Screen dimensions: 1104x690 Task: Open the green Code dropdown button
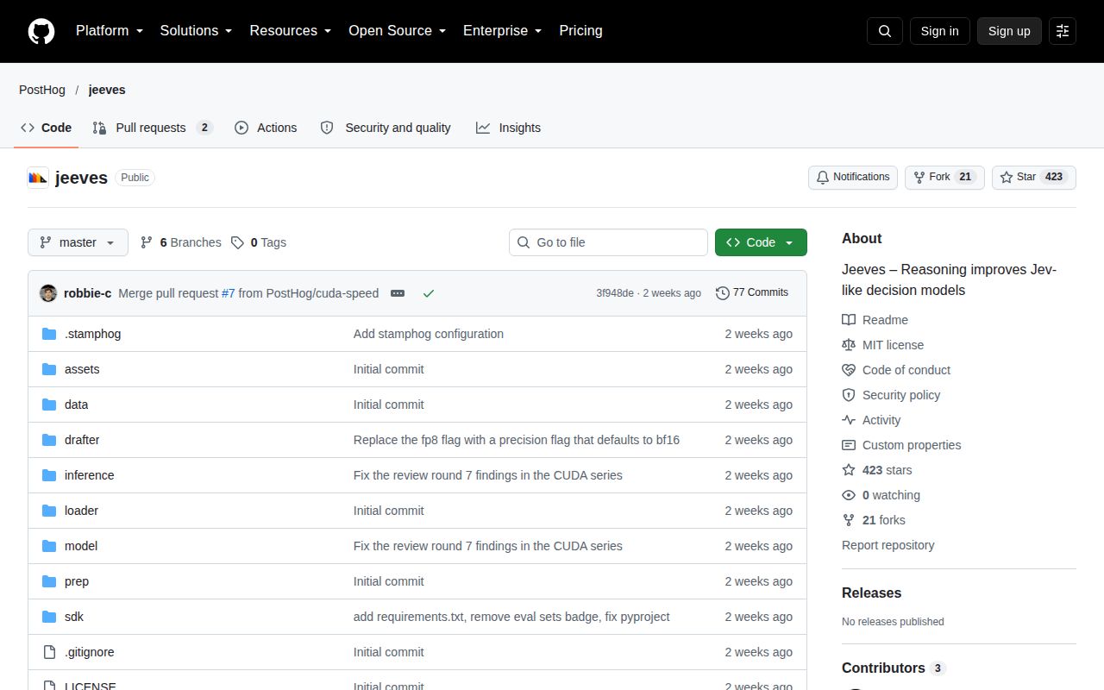761,242
